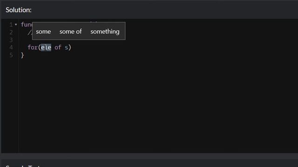Click the "for" keyword on line 4
This screenshot has height=167, width=298.
click(33, 47)
